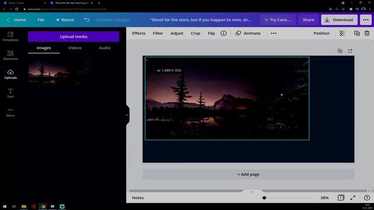The width and height of the screenshot is (374, 210).
Task: Open the Position panel
Action: (x=321, y=33)
